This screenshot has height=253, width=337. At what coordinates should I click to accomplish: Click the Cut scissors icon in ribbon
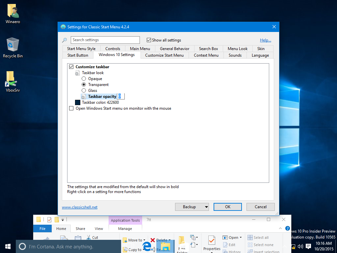coord(89,237)
